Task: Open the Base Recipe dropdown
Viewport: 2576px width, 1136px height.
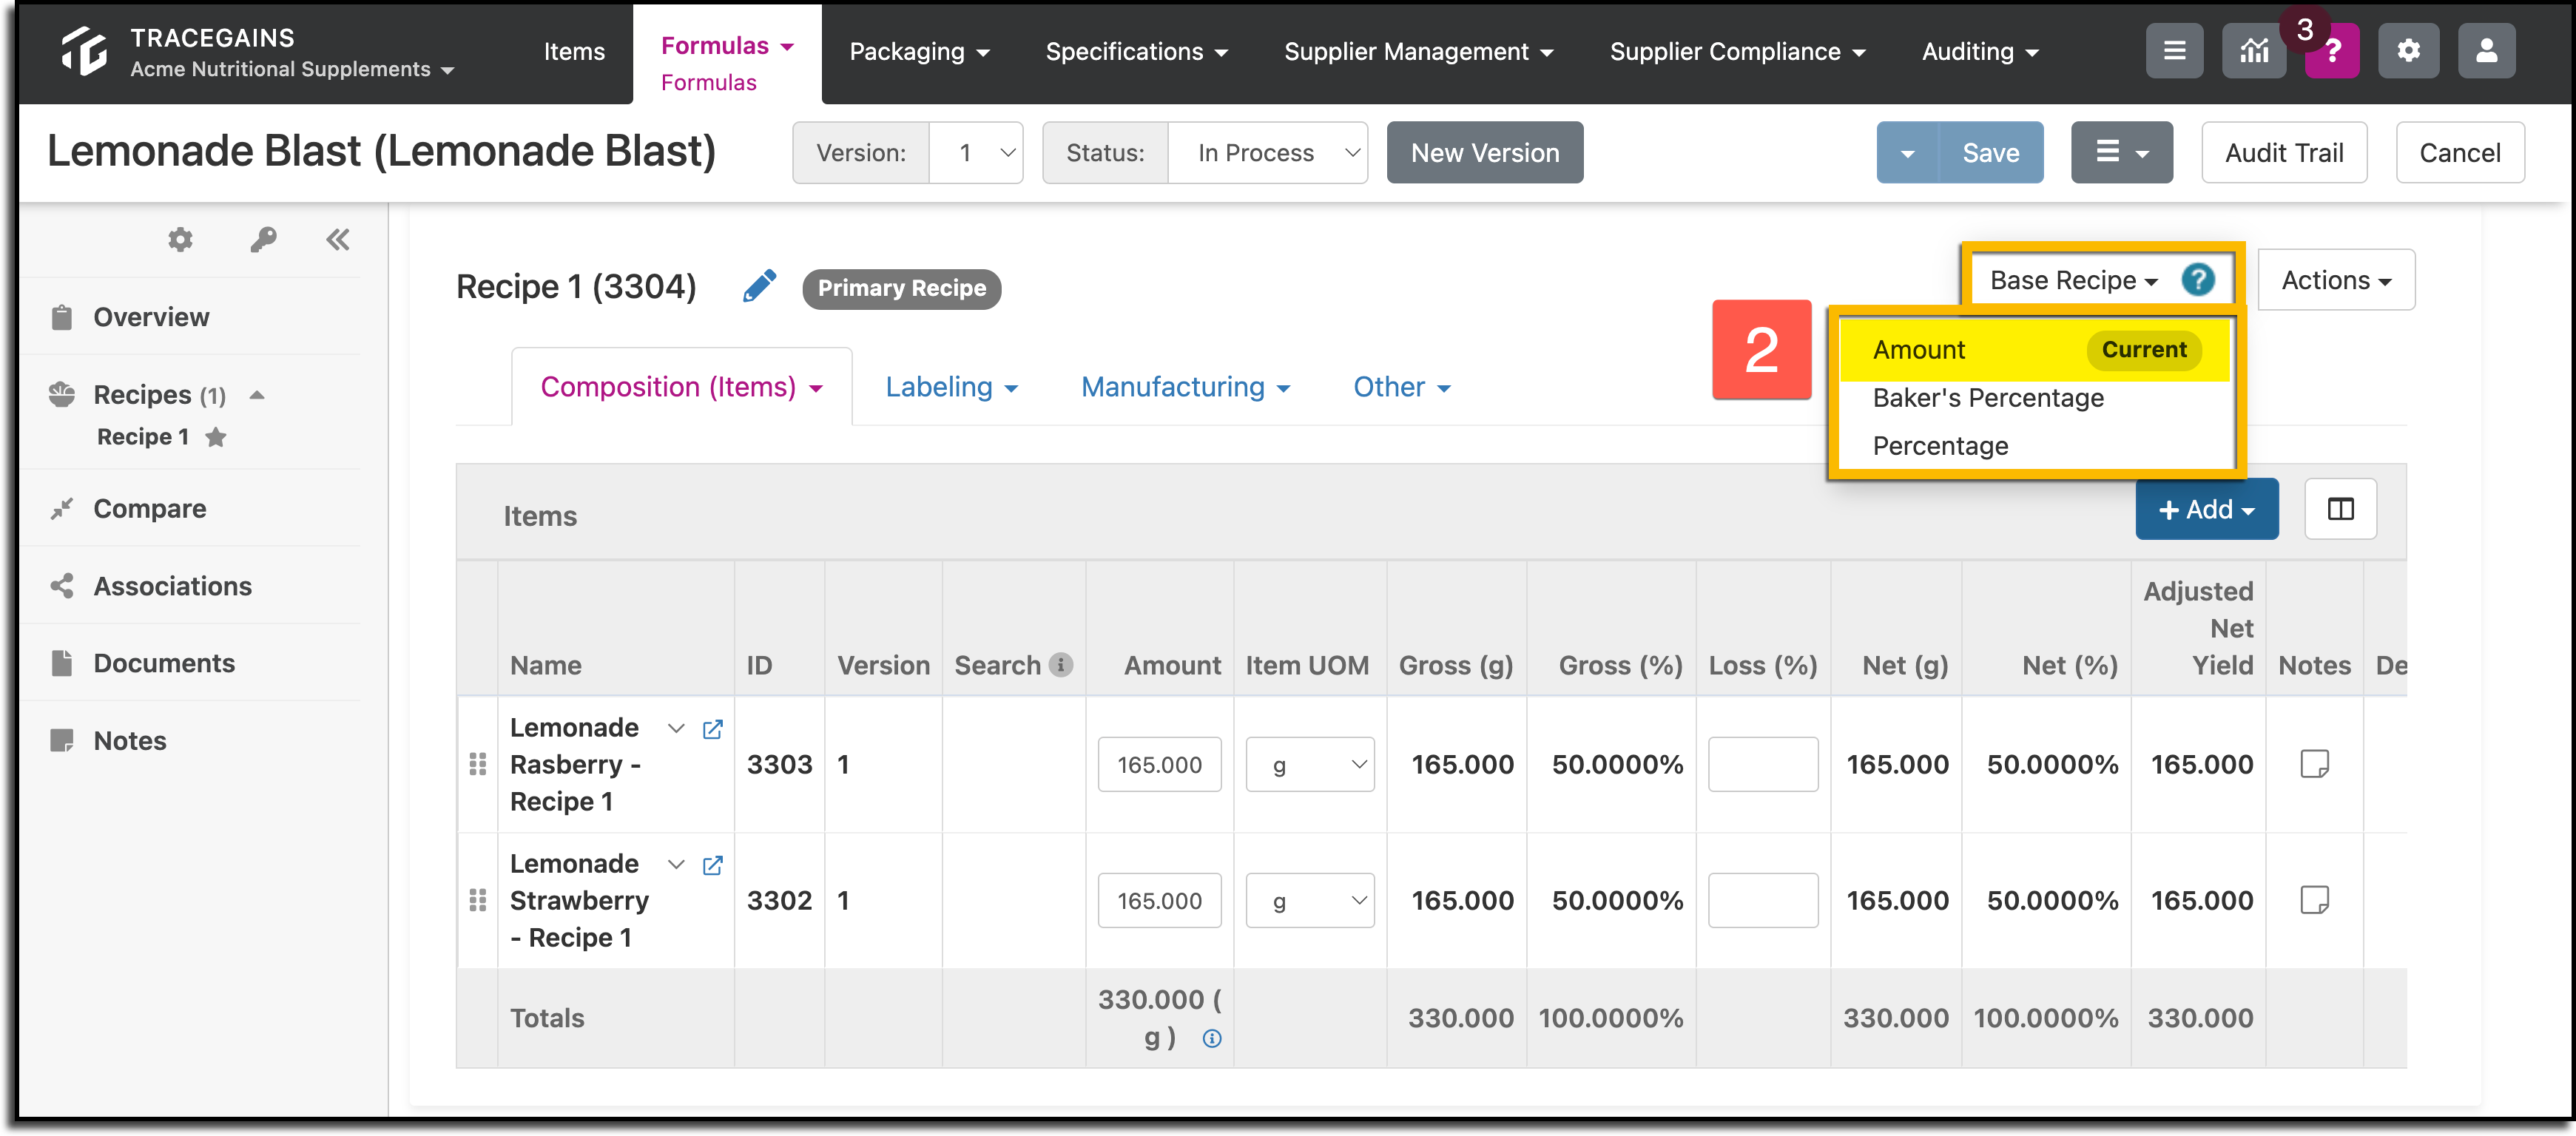Action: (x=2072, y=280)
